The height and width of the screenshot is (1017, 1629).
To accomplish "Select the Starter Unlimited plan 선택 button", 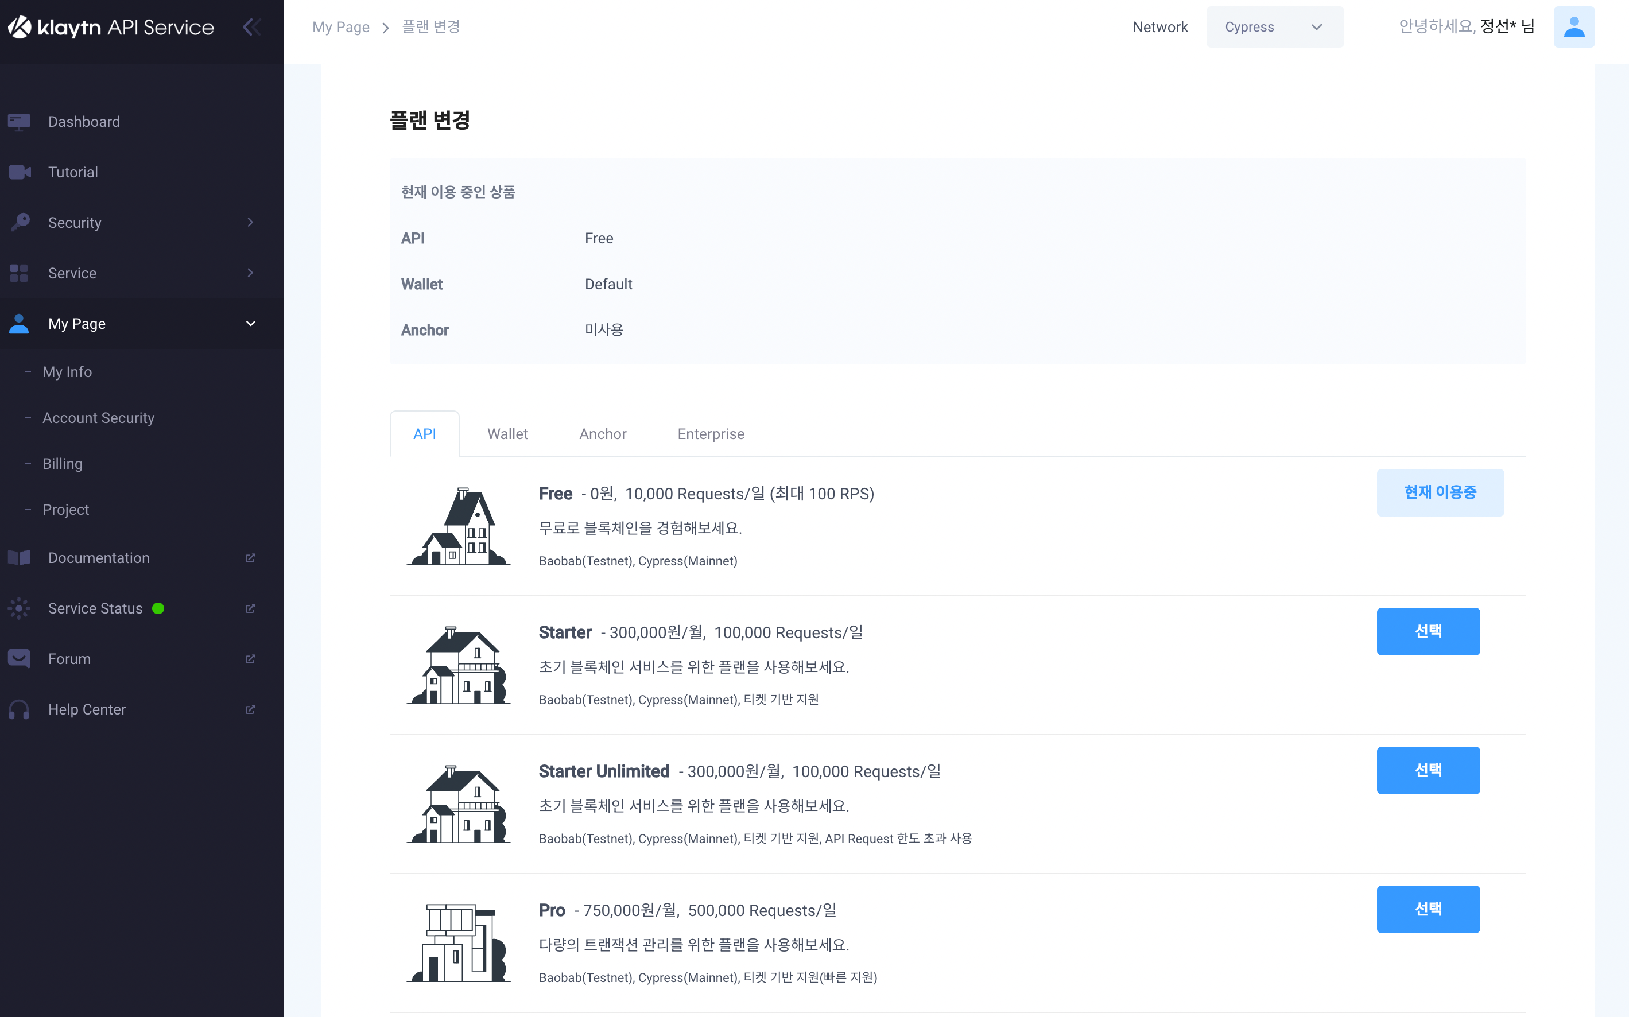I will [x=1428, y=770].
